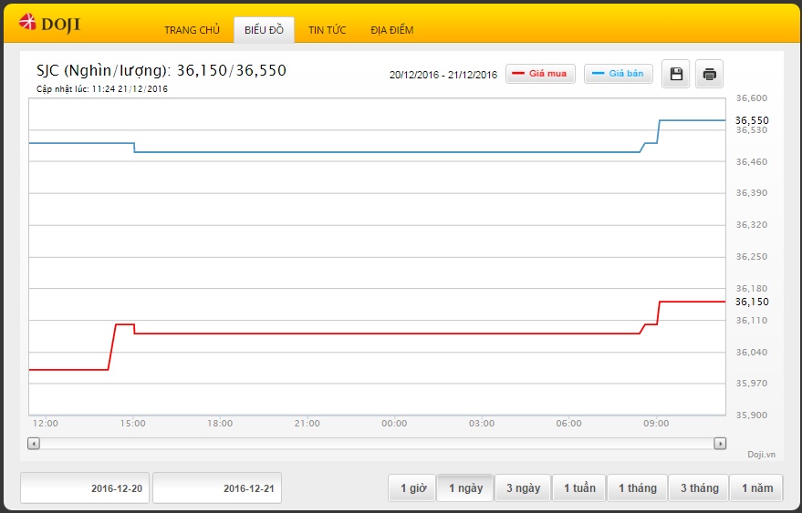Choose the 1 ngày time range
This screenshot has height=513, width=802.
click(x=465, y=488)
